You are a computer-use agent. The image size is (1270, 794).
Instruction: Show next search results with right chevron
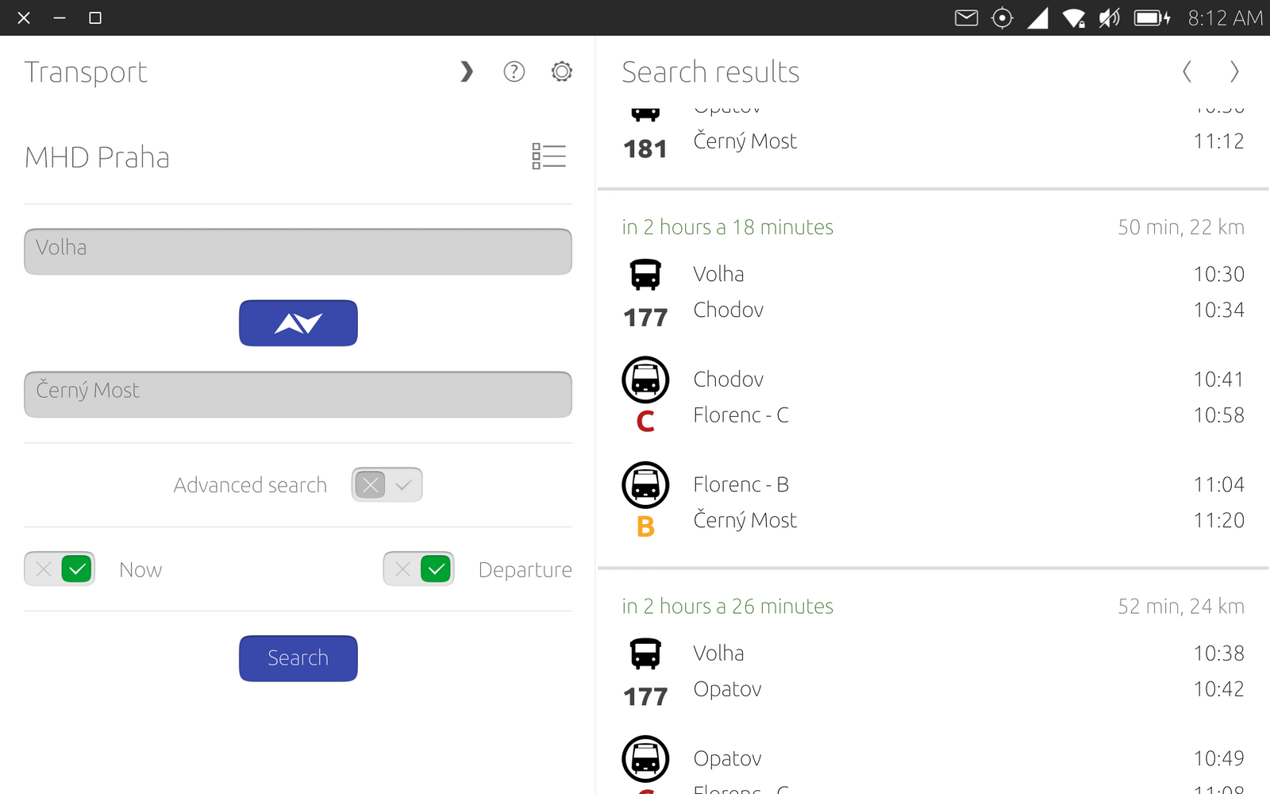coord(1234,72)
